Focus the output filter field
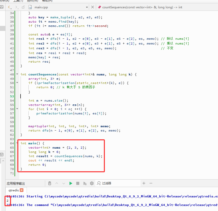The image size is (218, 211). [118, 183]
